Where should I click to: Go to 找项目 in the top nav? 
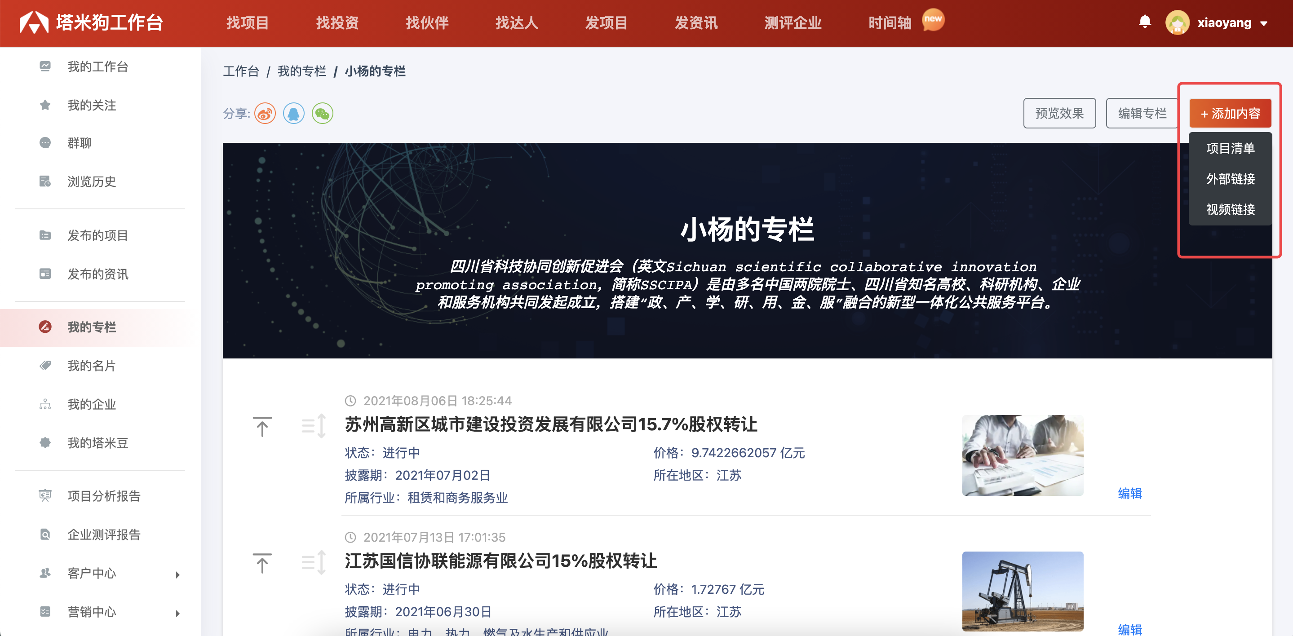pyautogui.click(x=248, y=23)
